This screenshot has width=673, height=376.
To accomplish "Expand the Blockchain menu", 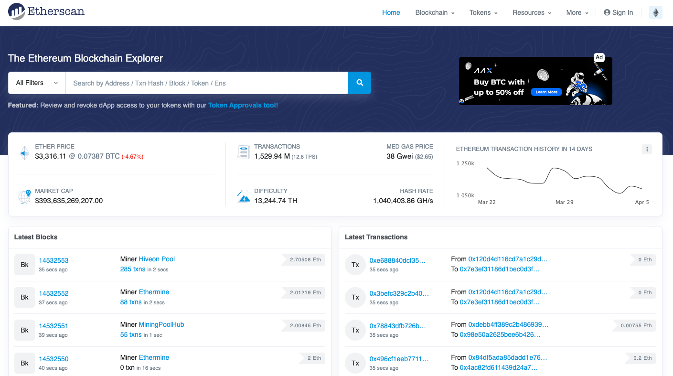I will [435, 12].
